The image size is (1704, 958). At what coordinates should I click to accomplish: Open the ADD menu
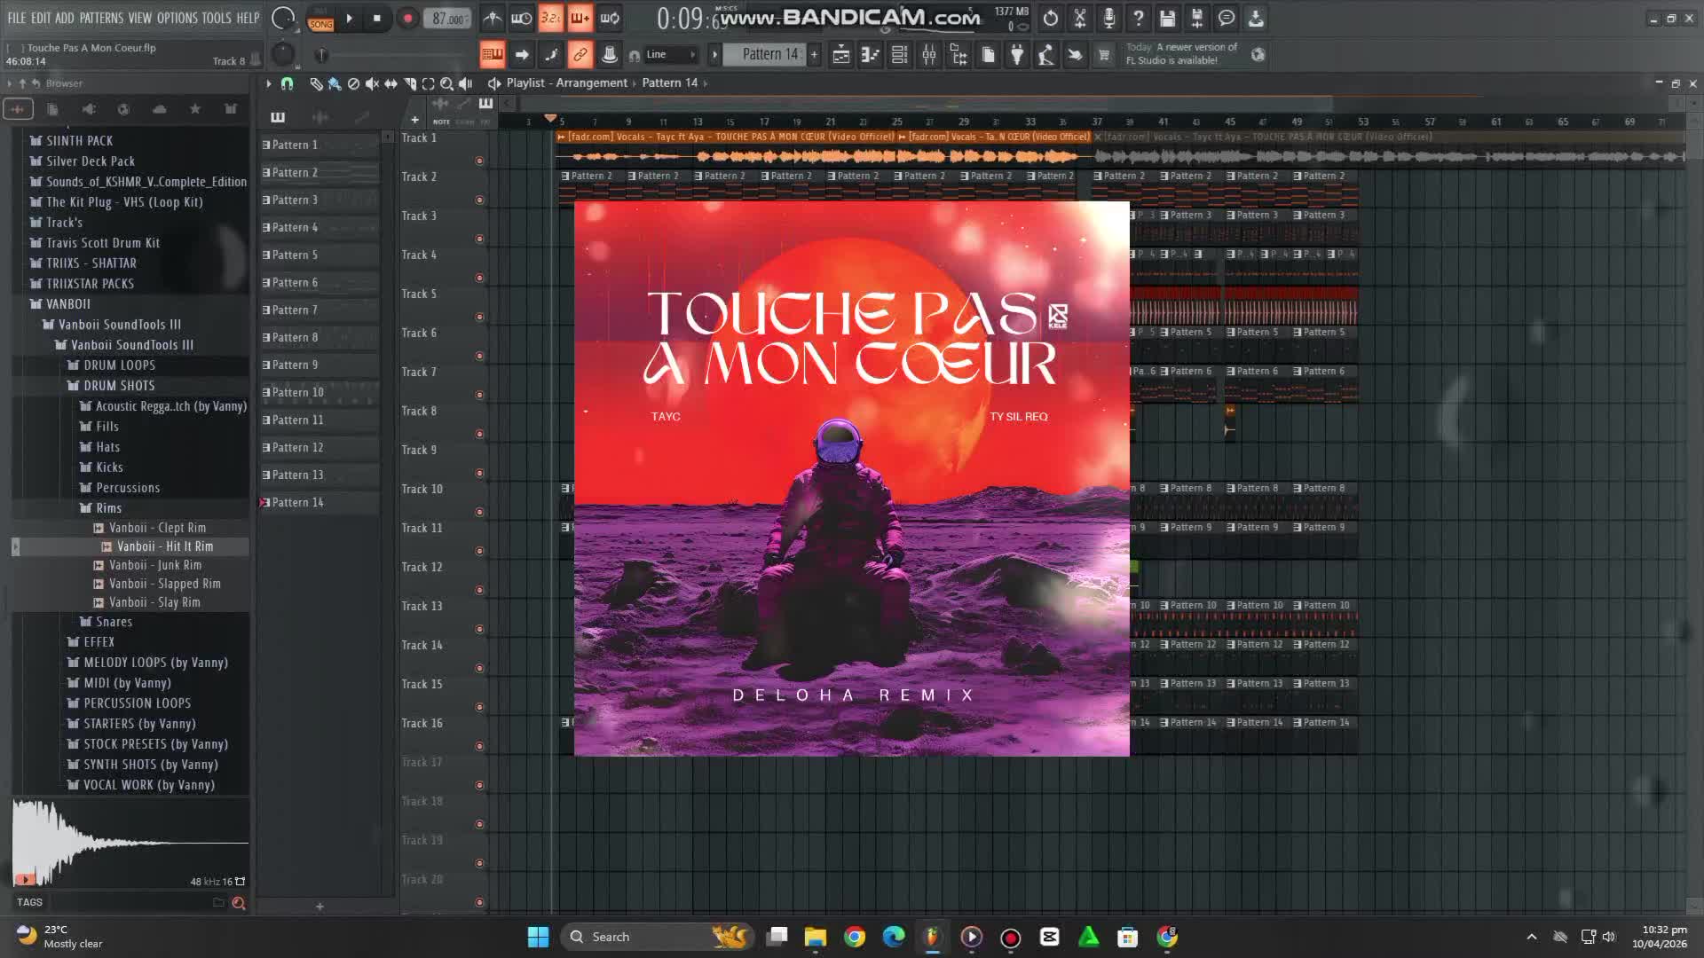click(x=65, y=18)
